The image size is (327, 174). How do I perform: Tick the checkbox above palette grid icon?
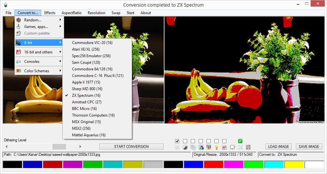point(208,141)
